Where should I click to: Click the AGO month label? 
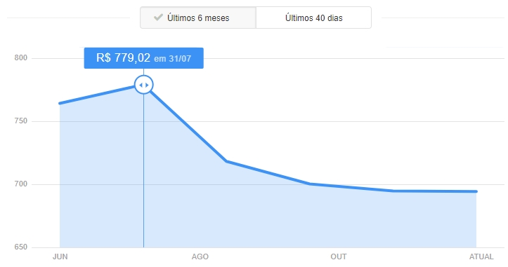pos(200,256)
